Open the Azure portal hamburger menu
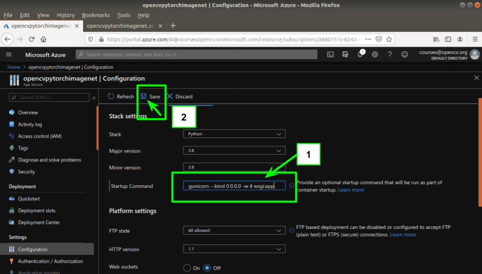 [9, 54]
